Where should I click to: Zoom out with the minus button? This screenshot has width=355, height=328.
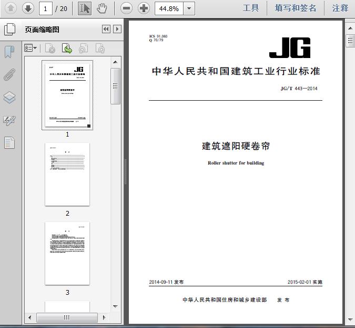click(x=126, y=8)
